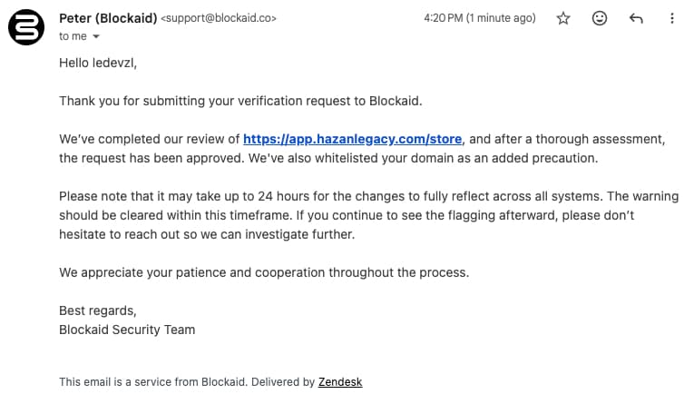
Task: Click the "Blockaid Security Team" signature
Action: coord(127,330)
